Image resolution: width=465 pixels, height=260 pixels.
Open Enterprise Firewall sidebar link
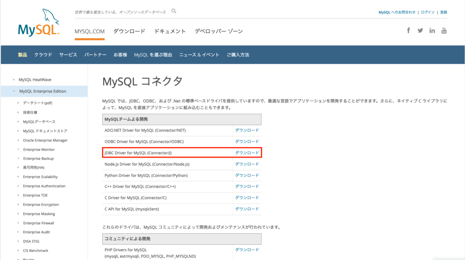point(39,223)
